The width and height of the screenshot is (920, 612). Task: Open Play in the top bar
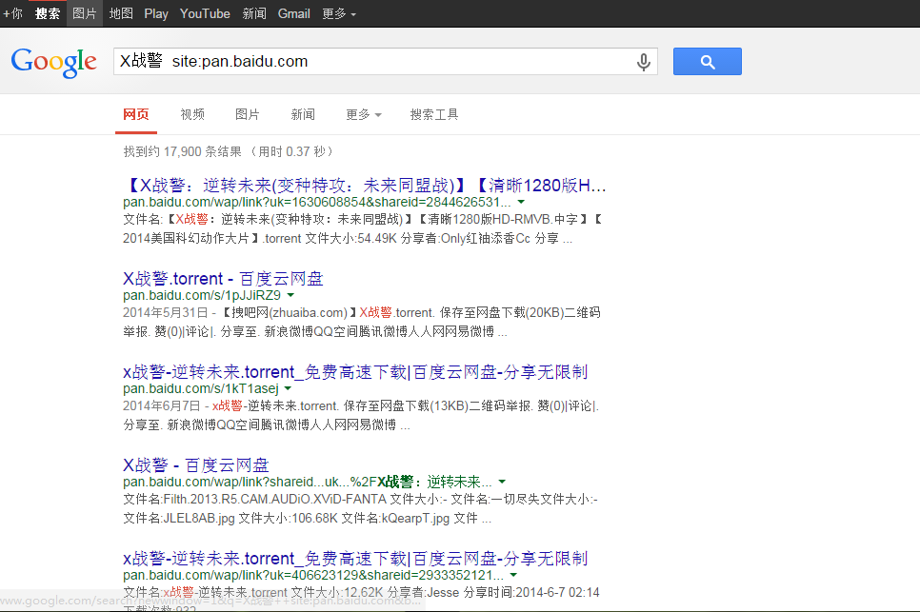click(156, 13)
